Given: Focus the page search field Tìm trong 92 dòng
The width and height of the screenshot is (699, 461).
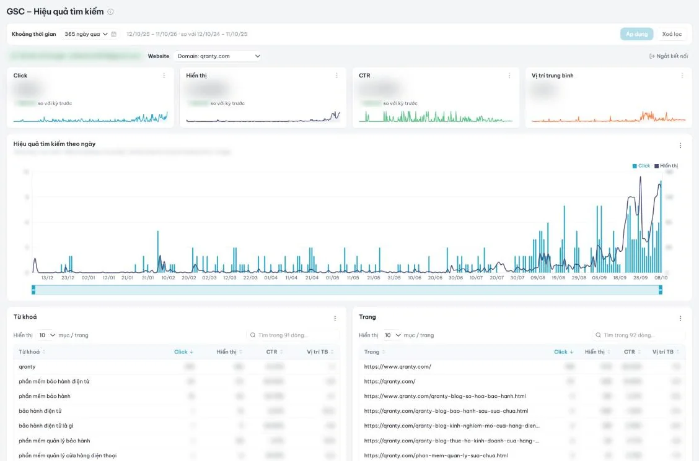Looking at the screenshot, I should (638, 335).
